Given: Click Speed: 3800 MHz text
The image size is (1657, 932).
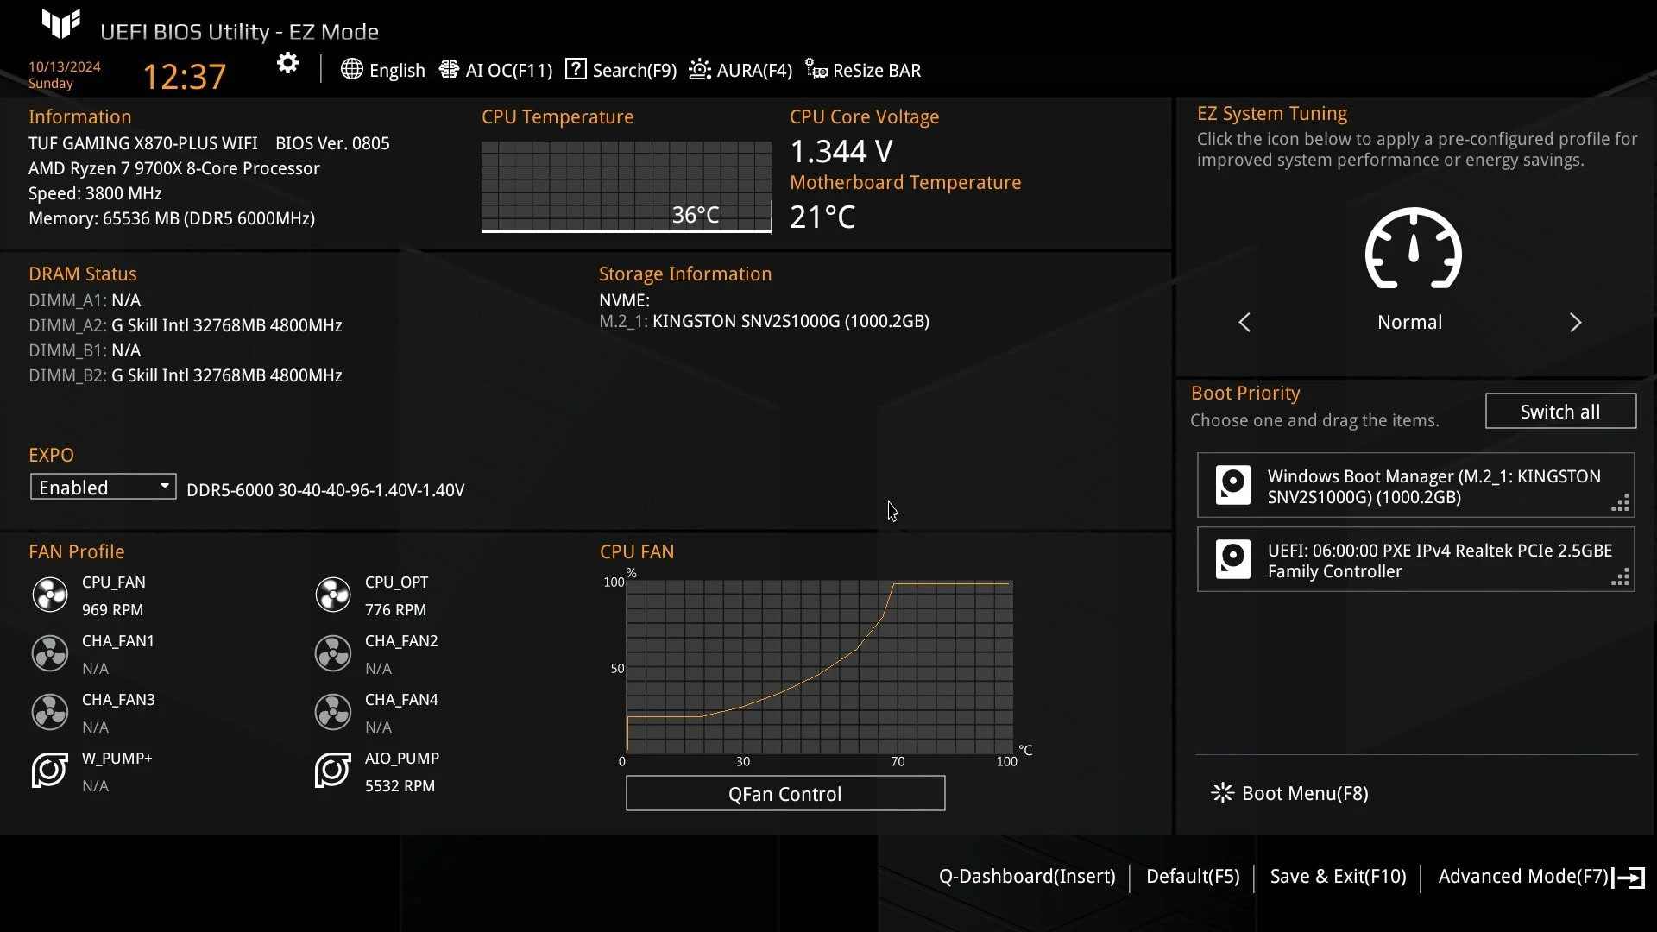Looking at the screenshot, I should [95, 193].
